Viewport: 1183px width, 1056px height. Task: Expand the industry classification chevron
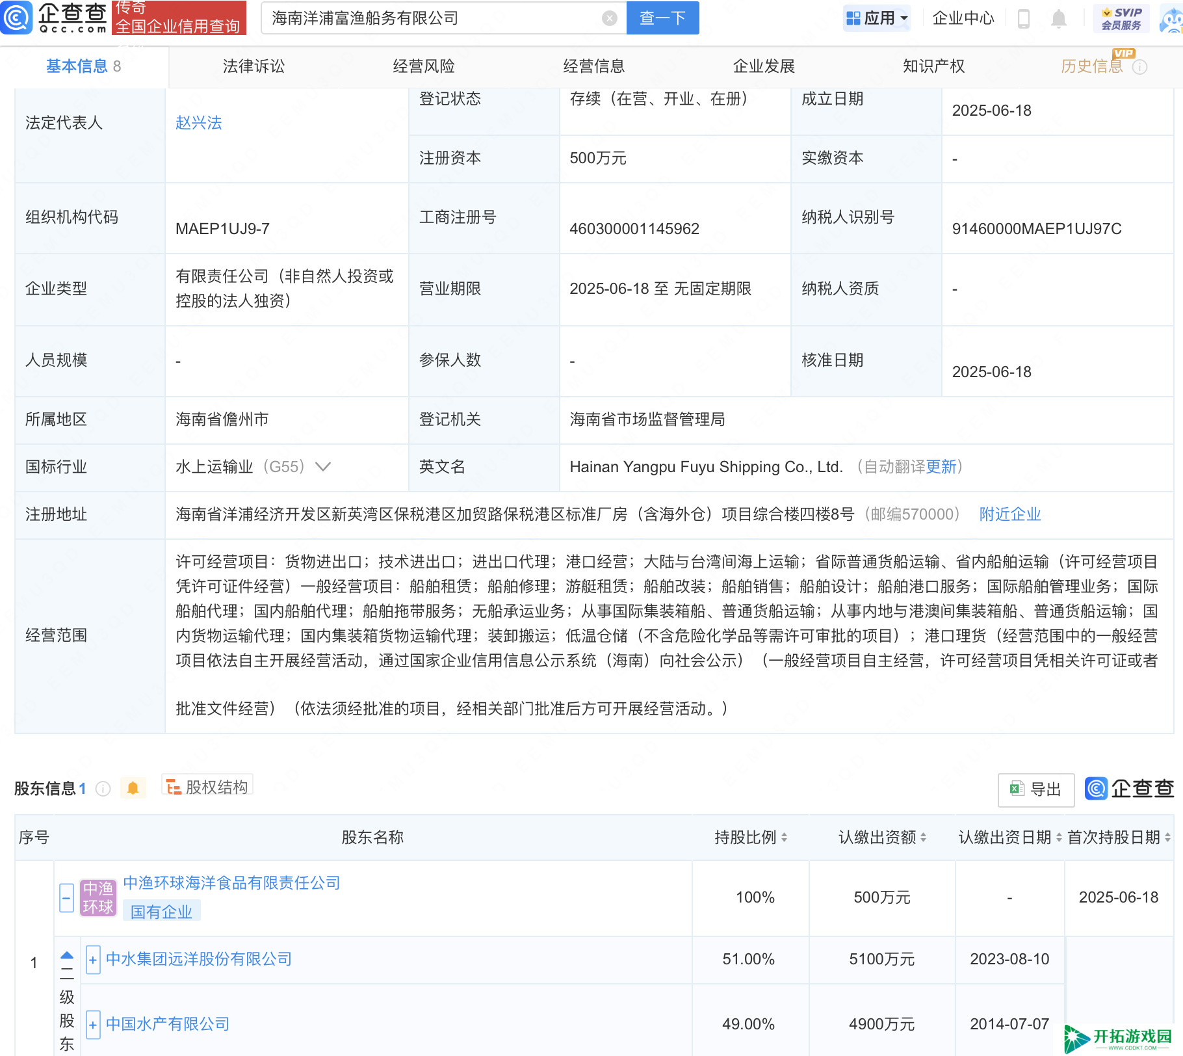click(323, 467)
